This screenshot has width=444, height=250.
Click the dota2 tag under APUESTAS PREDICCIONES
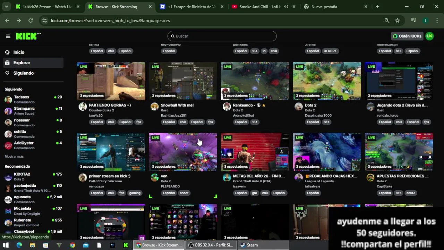coord(410,193)
